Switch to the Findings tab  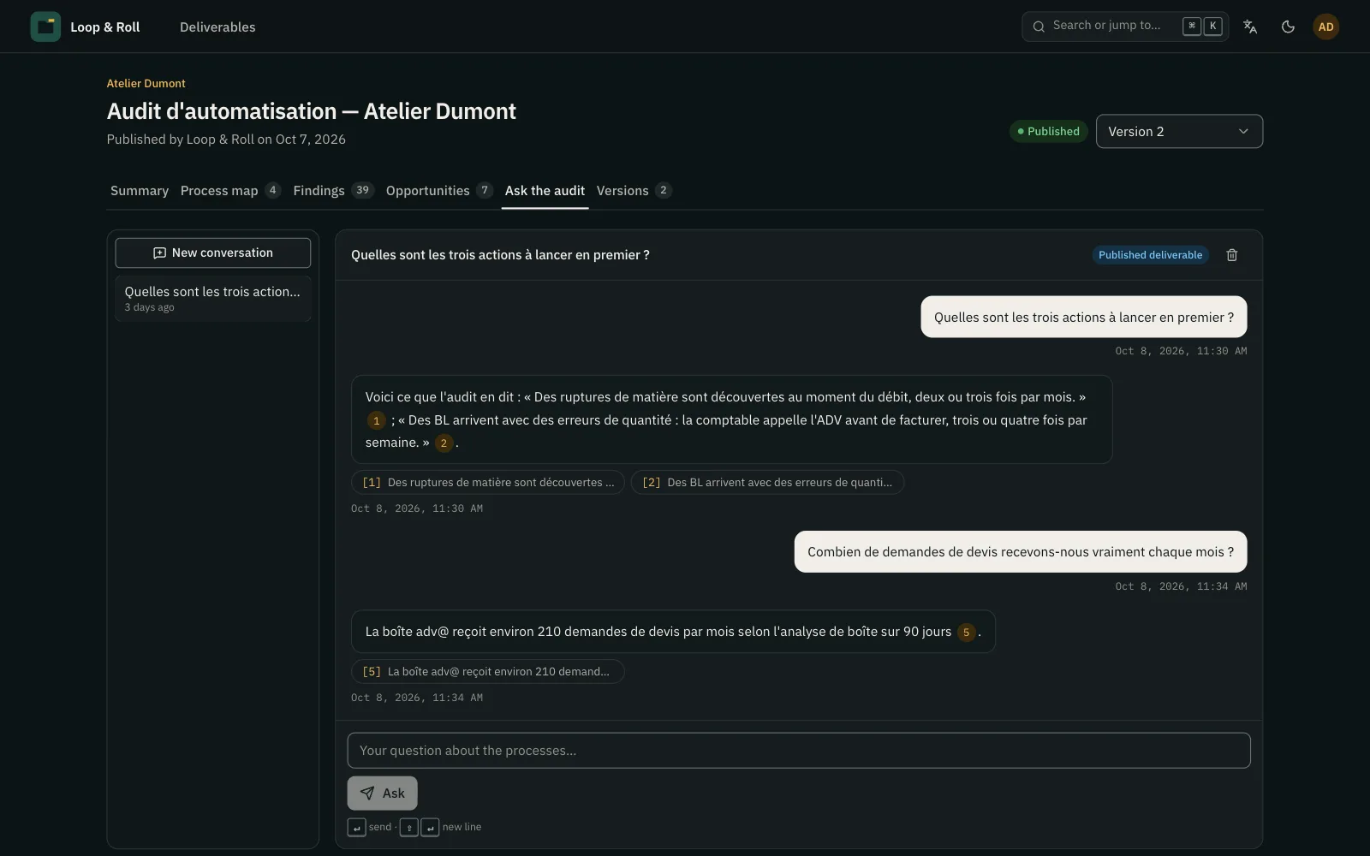(x=333, y=190)
